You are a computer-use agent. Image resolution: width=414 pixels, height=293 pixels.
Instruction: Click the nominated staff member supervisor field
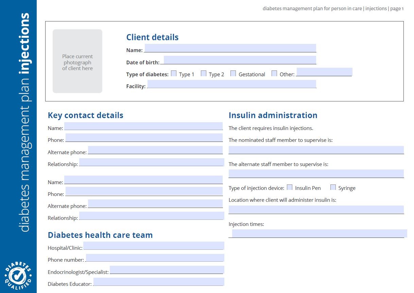click(316, 150)
